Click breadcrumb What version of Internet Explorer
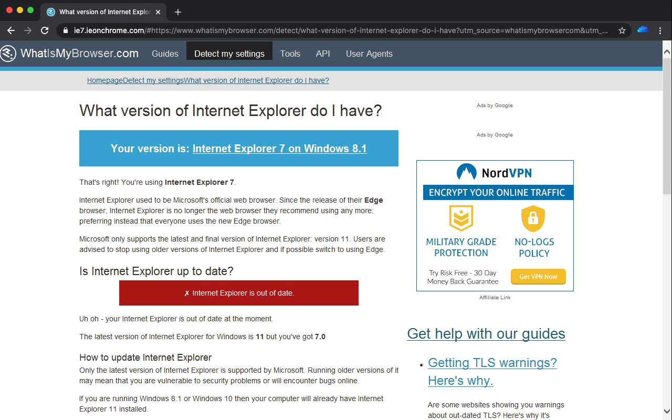The image size is (672, 420). point(257,80)
